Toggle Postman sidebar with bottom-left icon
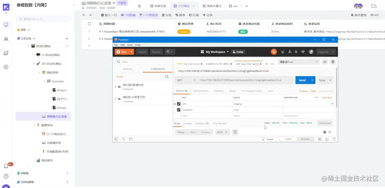The image size is (385, 188). click(116, 139)
